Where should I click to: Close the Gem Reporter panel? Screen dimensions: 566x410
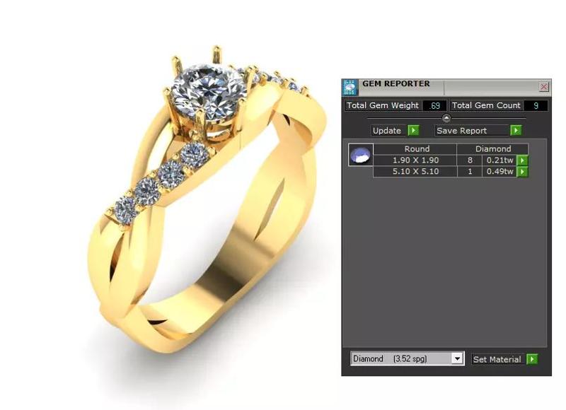pos(543,86)
